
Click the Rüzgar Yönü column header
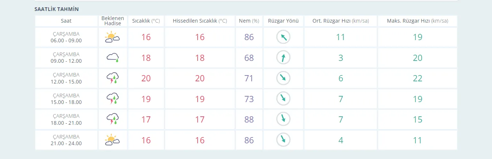tap(283, 21)
